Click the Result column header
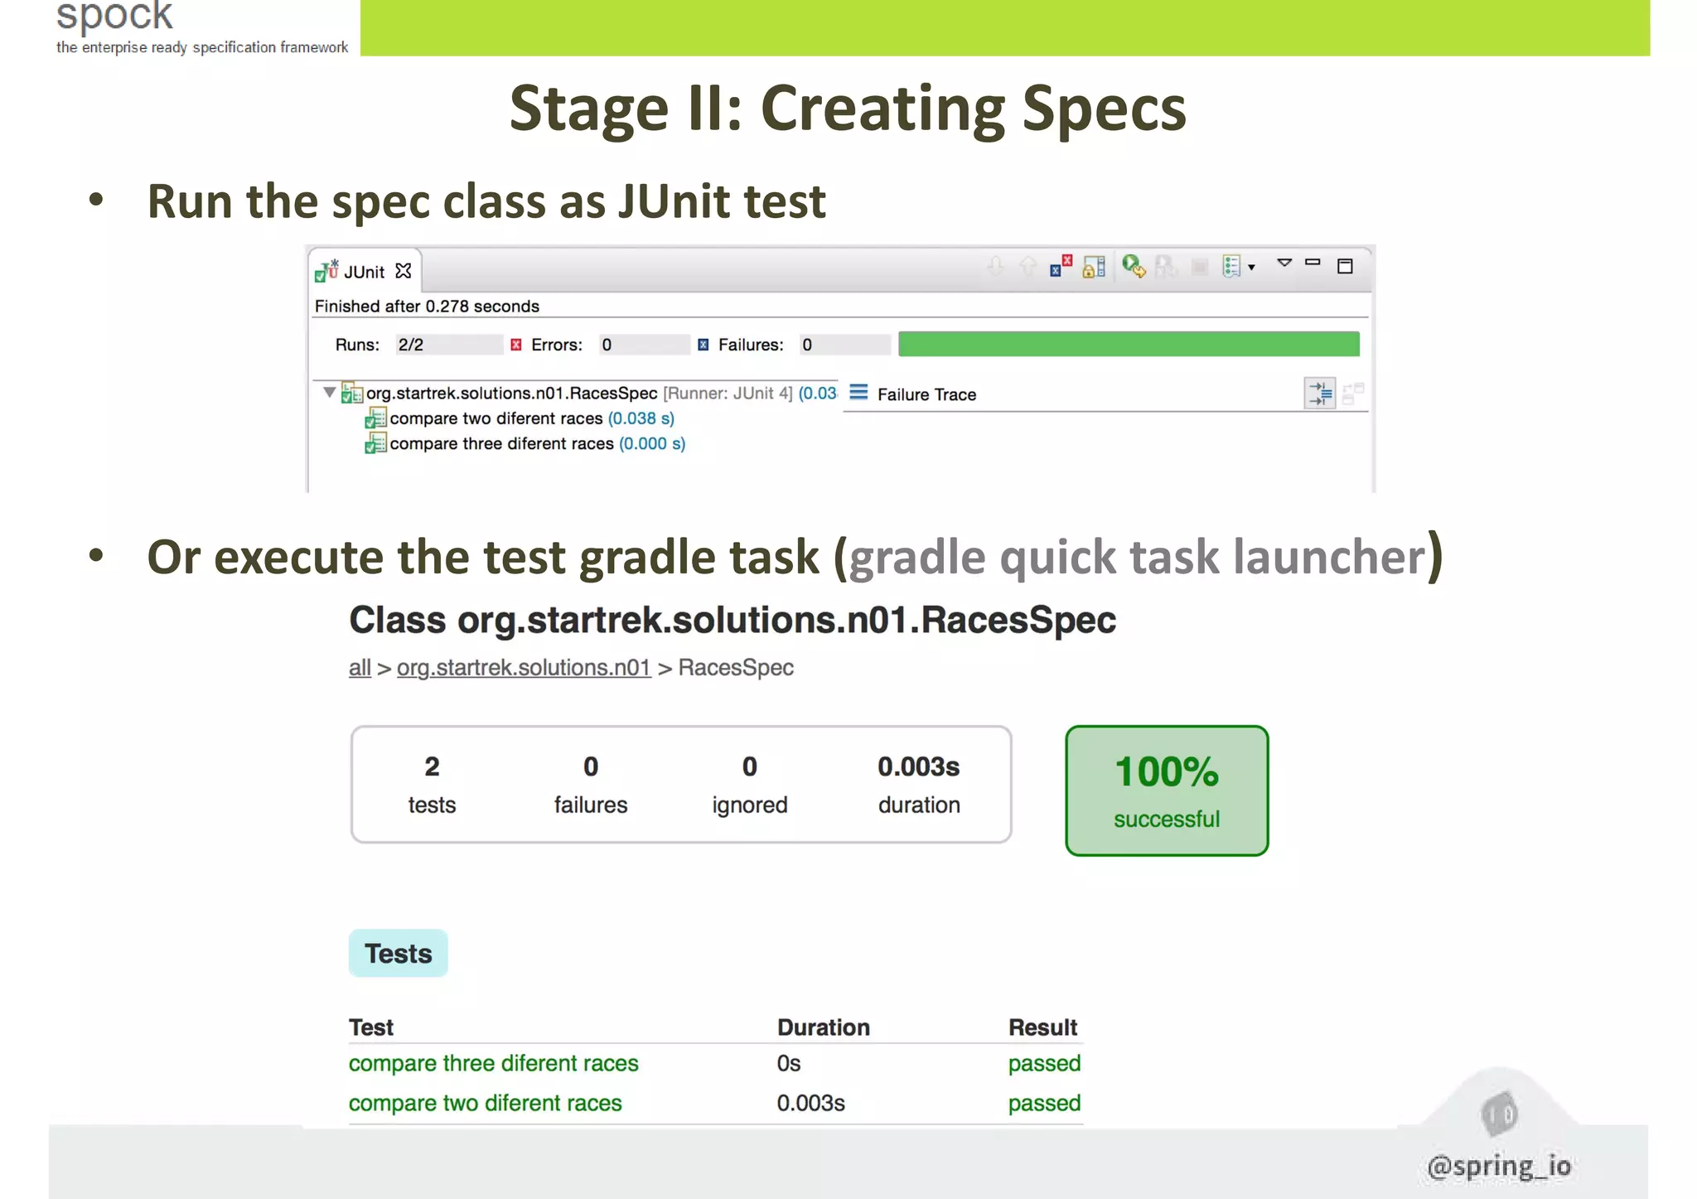The image size is (1697, 1199). [1042, 1027]
